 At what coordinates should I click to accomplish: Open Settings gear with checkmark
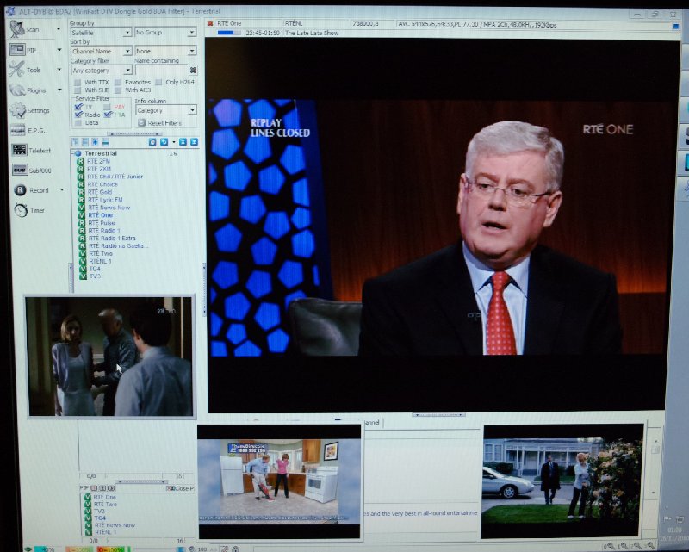[x=18, y=110]
